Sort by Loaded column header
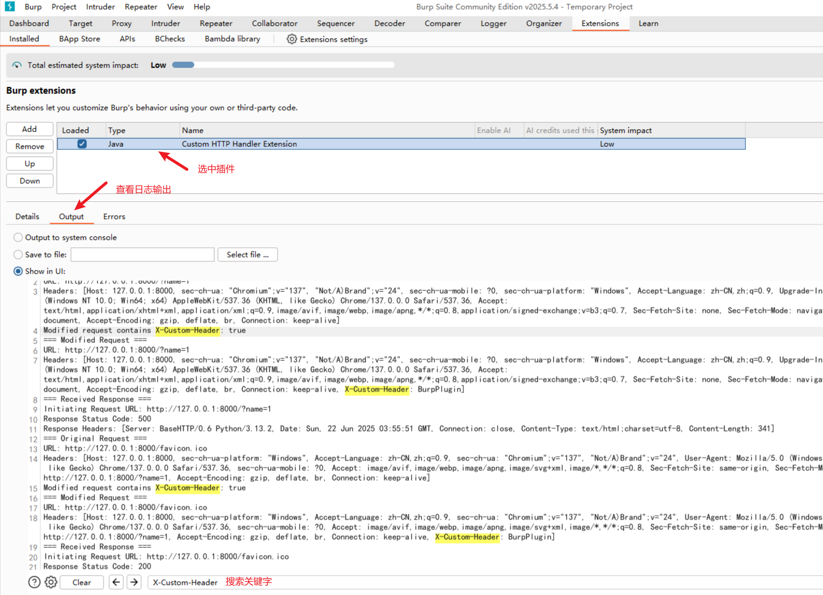The width and height of the screenshot is (823, 595). tap(82, 130)
